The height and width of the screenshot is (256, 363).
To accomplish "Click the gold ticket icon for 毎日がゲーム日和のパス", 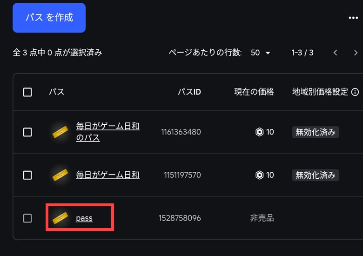I will pos(60,132).
